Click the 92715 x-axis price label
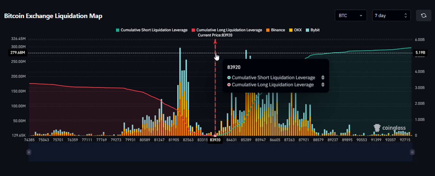Viewport: 435px width, 176px height. (x=405, y=140)
